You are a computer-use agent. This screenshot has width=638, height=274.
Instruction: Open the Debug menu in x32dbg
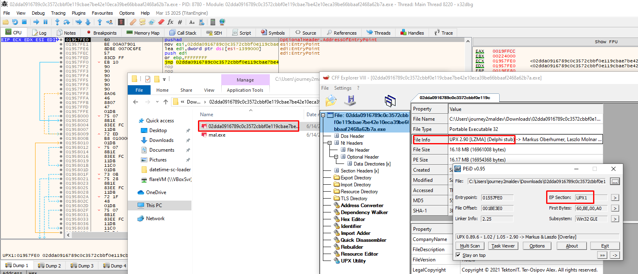38,13
